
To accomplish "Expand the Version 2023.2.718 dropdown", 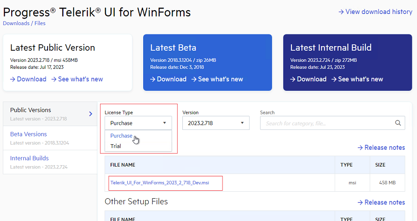I will [x=216, y=123].
